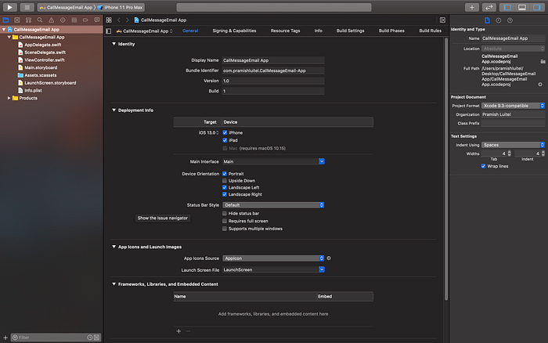The height and width of the screenshot is (343, 548).
Task: Disable Landscape Left orientation
Action: click(225, 187)
